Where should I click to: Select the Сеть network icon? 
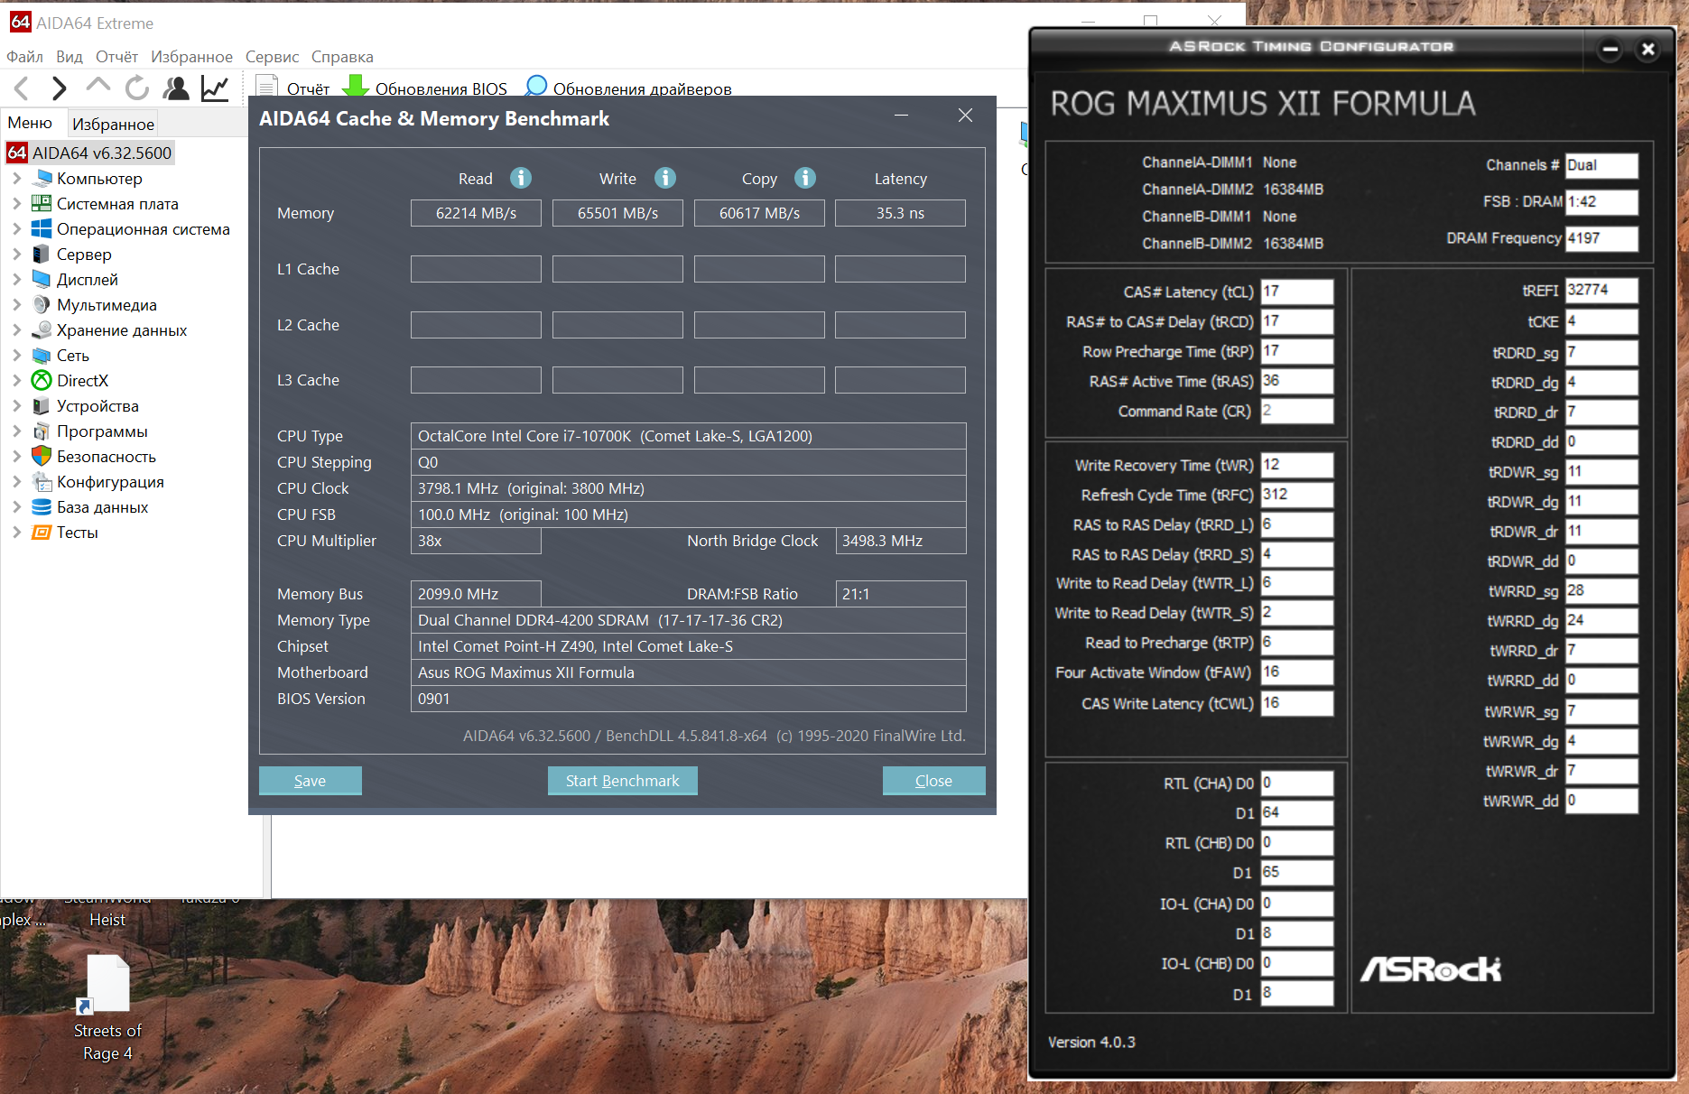42,356
